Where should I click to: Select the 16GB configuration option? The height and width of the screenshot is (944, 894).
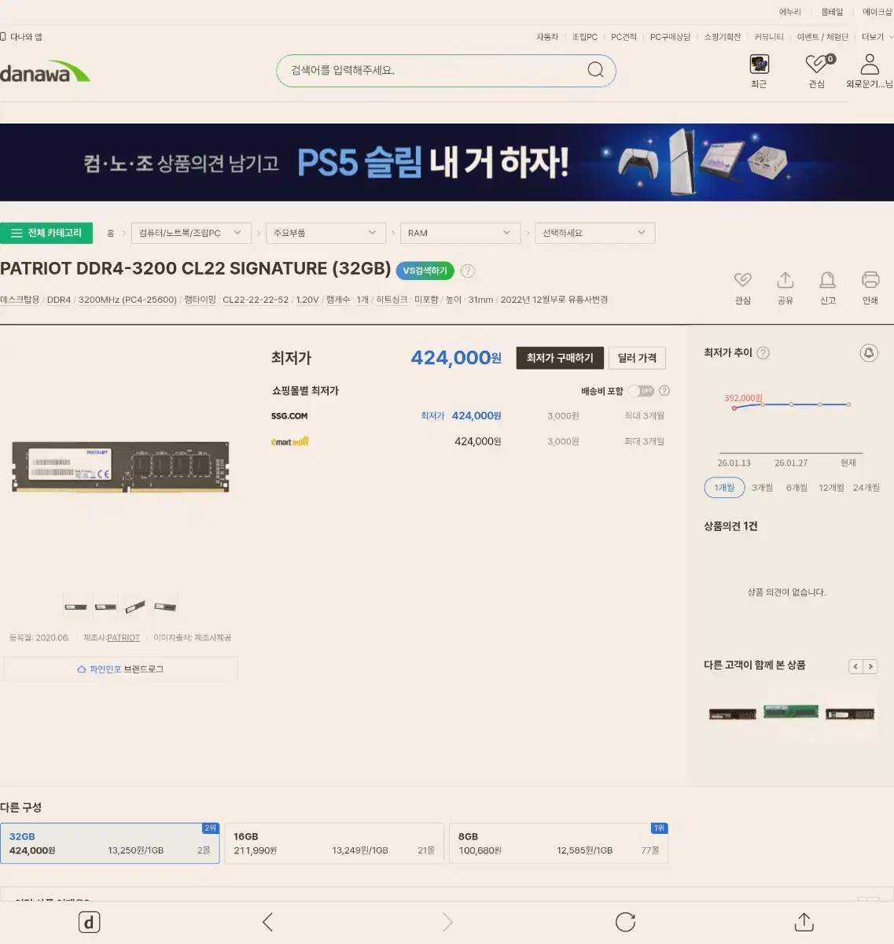click(x=334, y=843)
